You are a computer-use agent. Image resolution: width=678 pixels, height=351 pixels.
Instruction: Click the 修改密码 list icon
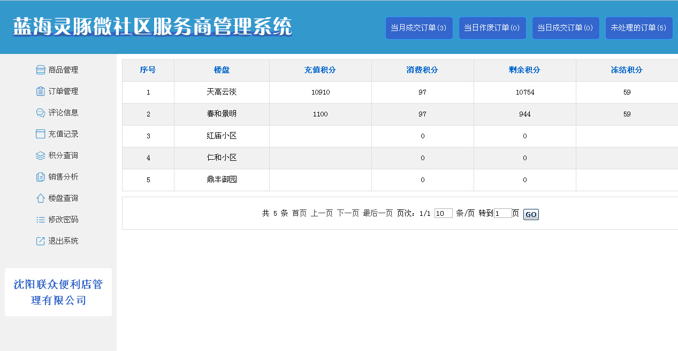pos(40,220)
